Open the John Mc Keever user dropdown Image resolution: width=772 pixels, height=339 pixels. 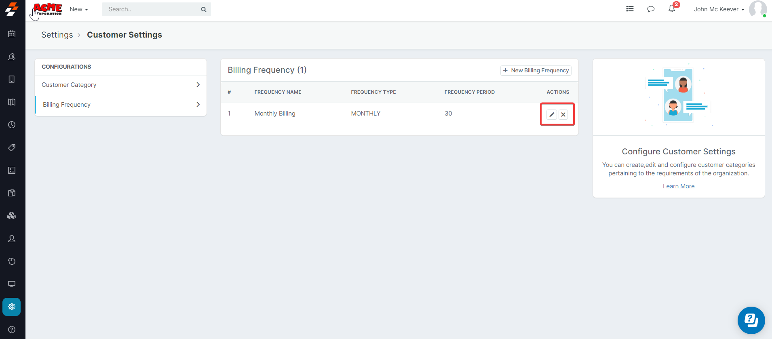point(719,9)
